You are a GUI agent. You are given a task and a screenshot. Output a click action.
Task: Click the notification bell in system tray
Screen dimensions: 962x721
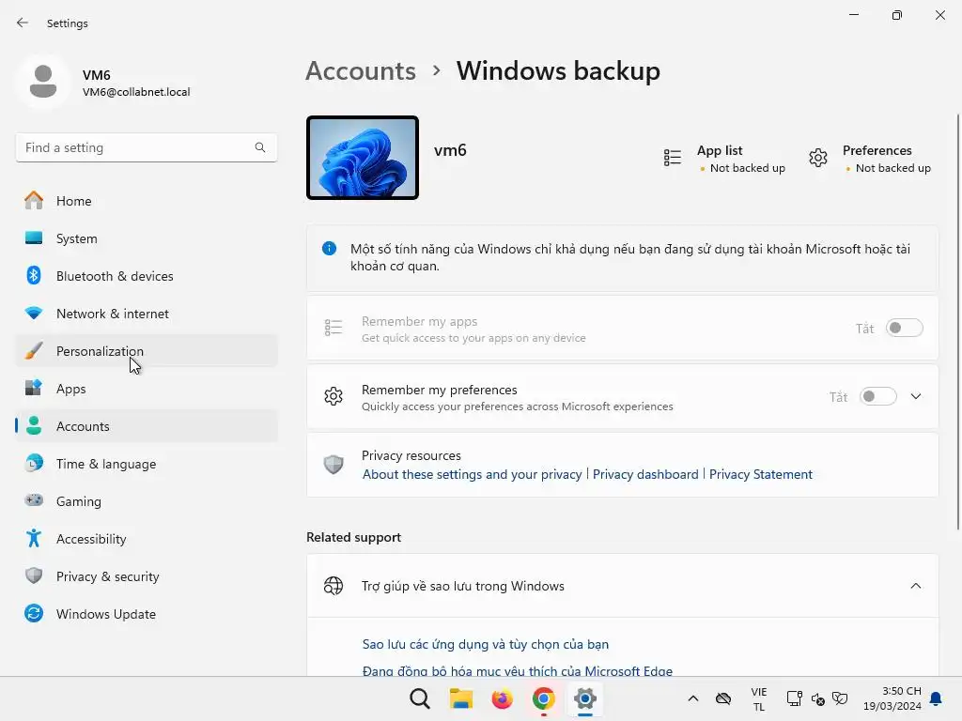936,698
